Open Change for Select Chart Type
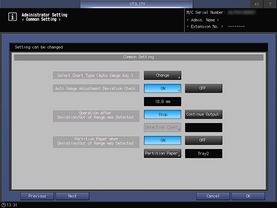 (162, 76)
